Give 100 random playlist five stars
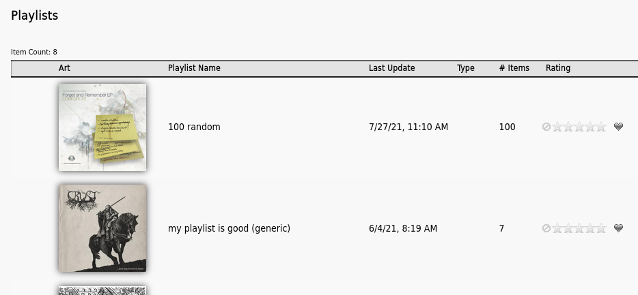638x295 pixels. click(x=601, y=127)
